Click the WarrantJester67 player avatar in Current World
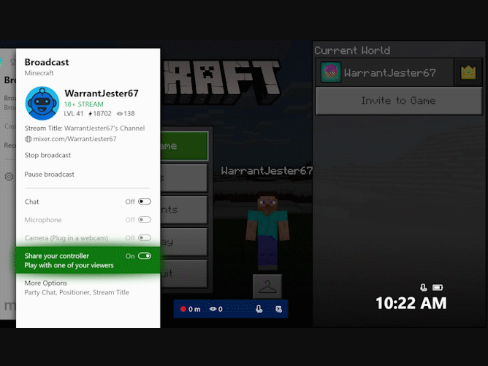 [x=331, y=72]
